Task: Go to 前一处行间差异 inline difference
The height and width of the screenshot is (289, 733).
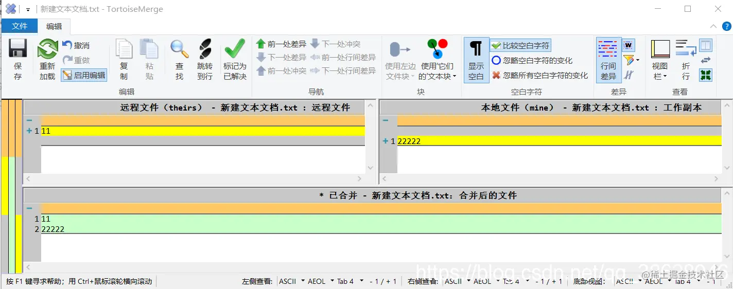Action: click(343, 58)
